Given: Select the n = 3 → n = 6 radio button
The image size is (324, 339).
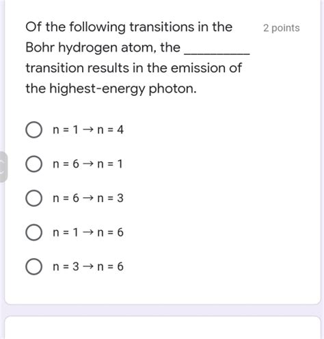Looking at the screenshot, I should (x=33, y=266).
